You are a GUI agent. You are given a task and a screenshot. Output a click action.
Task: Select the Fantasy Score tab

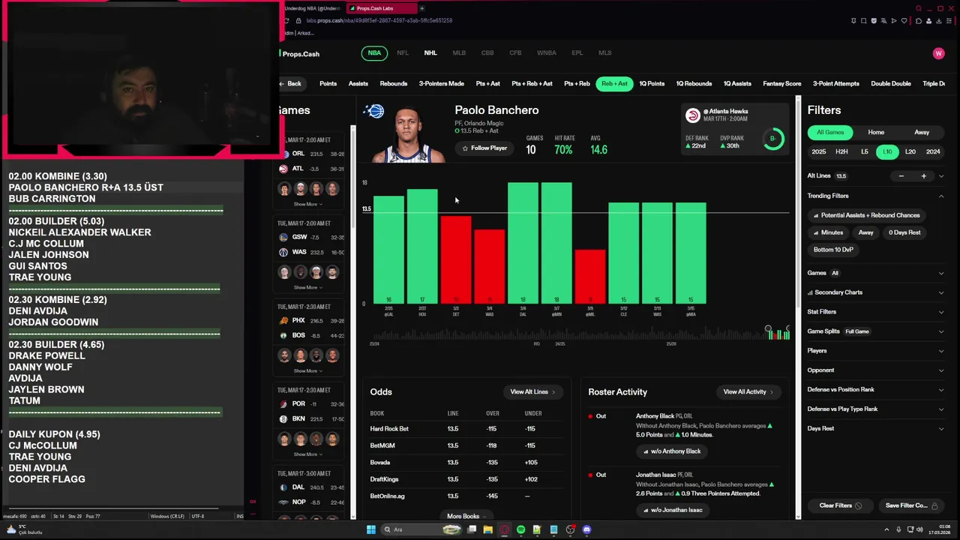click(782, 84)
